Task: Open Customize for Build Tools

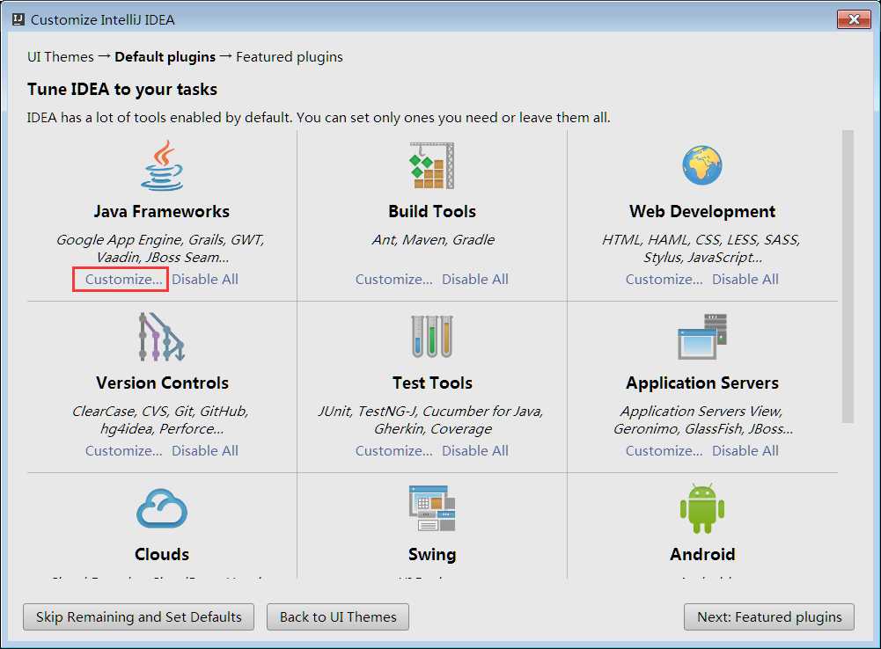Action: [x=394, y=279]
